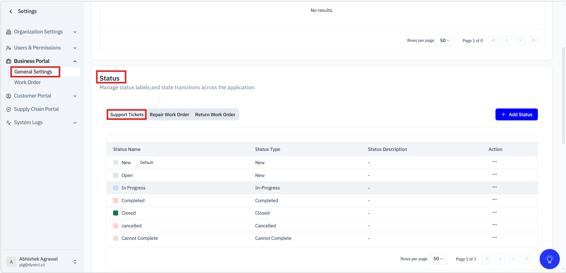Open actions menu for Completed row

pos(495,200)
